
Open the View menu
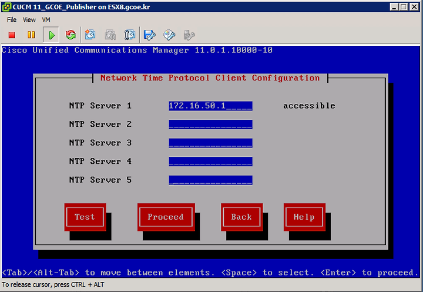point(29,20)
